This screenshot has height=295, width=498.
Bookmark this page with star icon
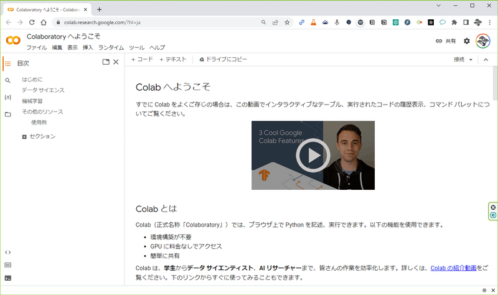coord(287,22)
